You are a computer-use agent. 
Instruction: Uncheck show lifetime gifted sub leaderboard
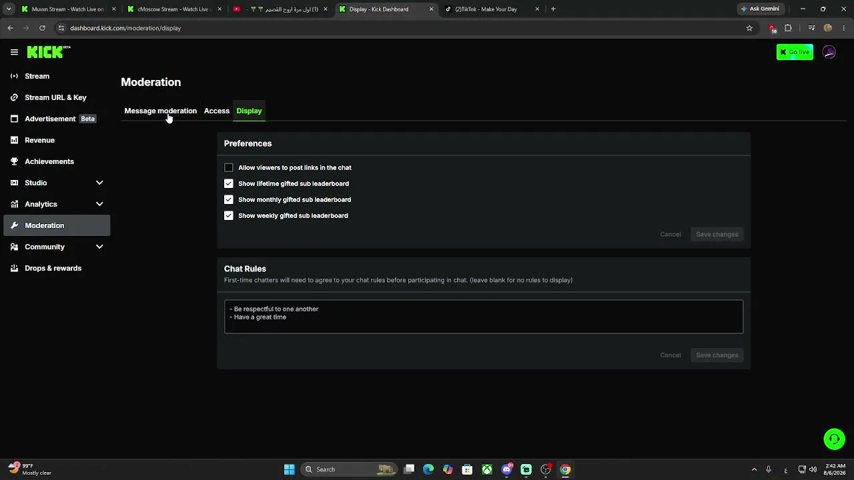click(229, 183)
